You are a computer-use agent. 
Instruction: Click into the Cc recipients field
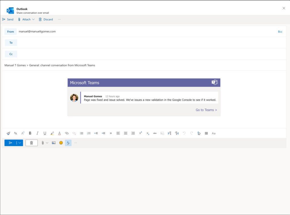[151, 54]
